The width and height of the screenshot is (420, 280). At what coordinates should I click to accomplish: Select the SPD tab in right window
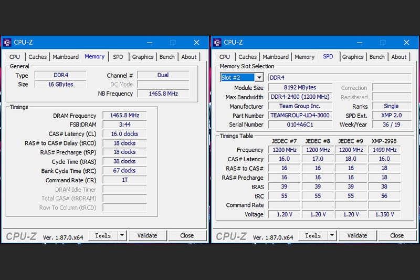click(328, 57)
